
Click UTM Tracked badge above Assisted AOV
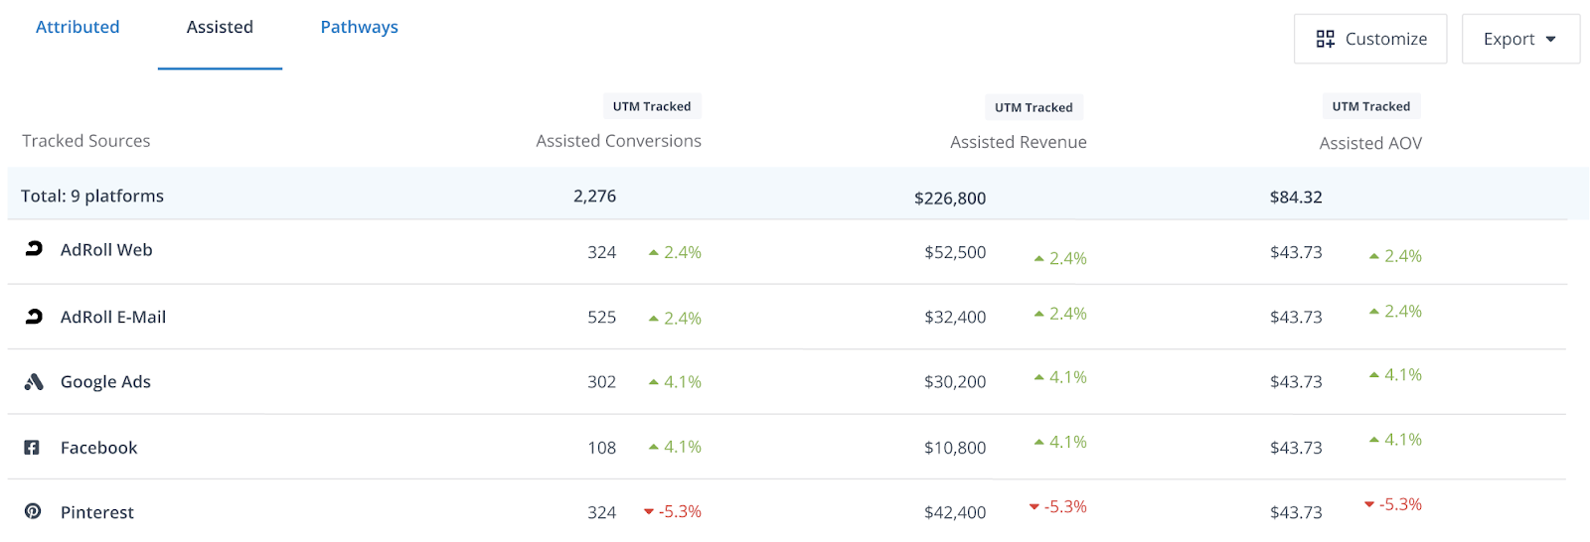(x=1370, y=106)
